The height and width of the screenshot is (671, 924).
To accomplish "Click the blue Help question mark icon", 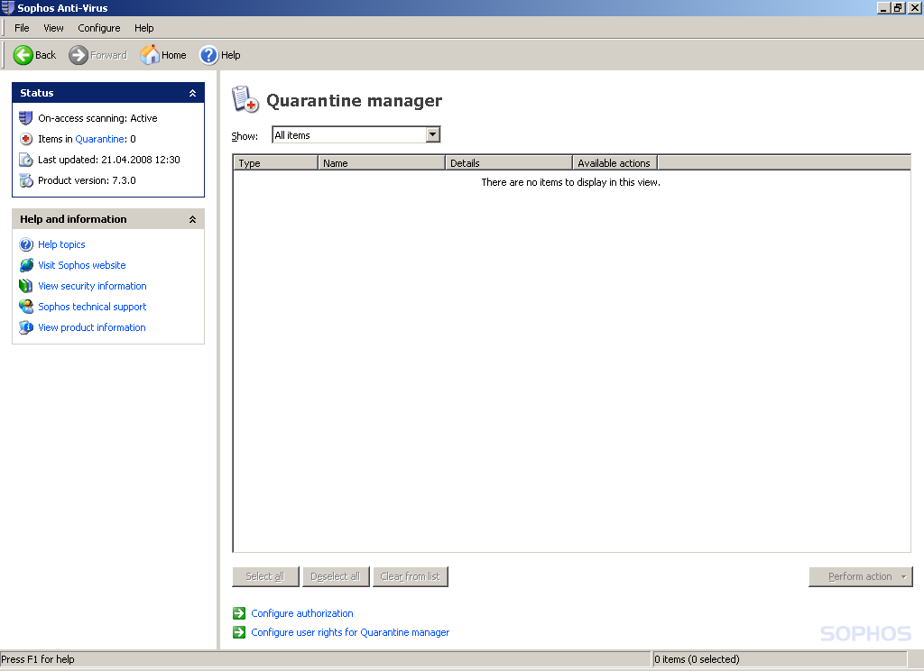I will pos(208,55).
